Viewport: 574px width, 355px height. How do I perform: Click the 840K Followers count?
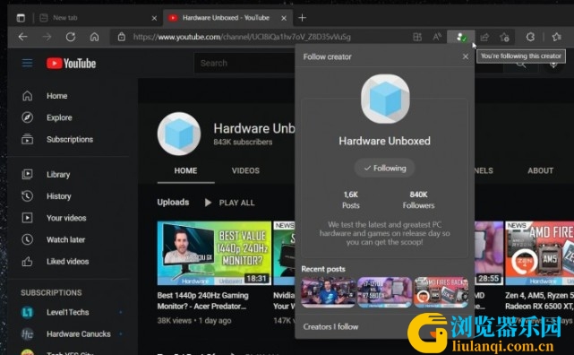point(418,200)
